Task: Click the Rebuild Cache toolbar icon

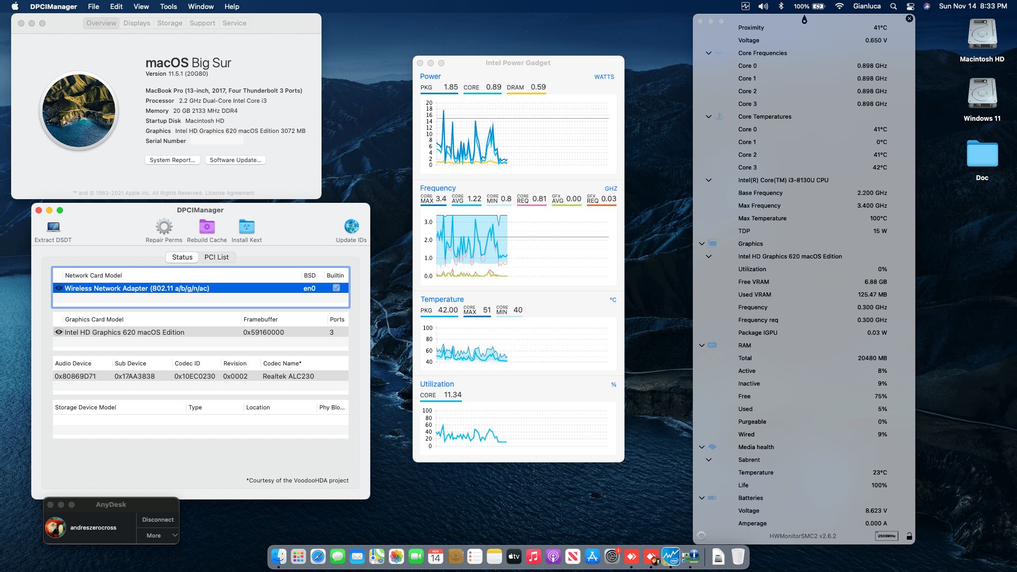Action: coord(207,227)
